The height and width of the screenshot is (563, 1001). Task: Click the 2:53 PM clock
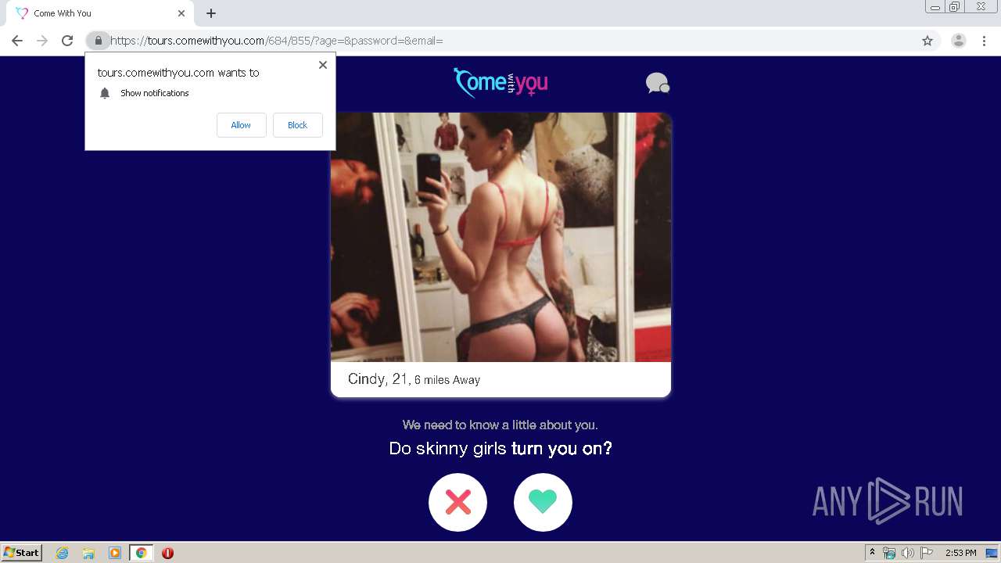pyautogui.click(x=960, y=553)
